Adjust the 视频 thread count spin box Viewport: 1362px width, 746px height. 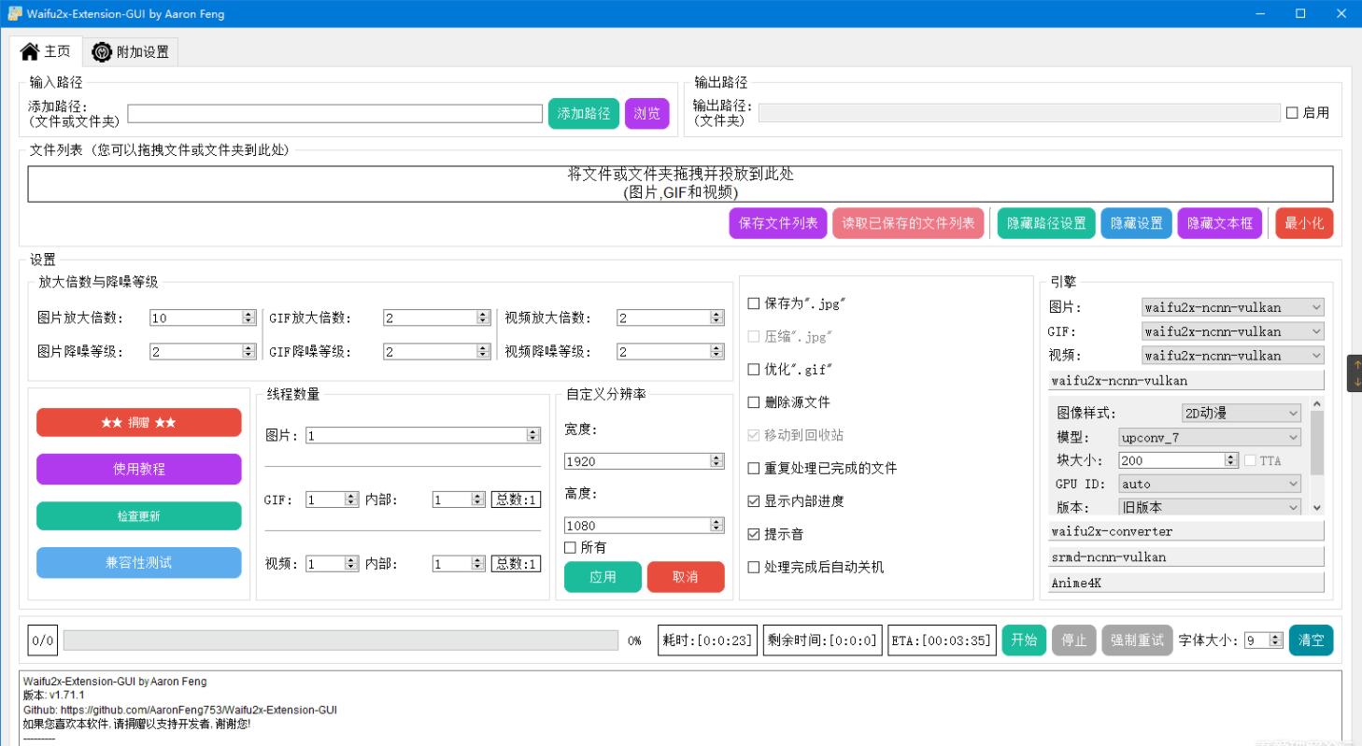tap(333, 564)
